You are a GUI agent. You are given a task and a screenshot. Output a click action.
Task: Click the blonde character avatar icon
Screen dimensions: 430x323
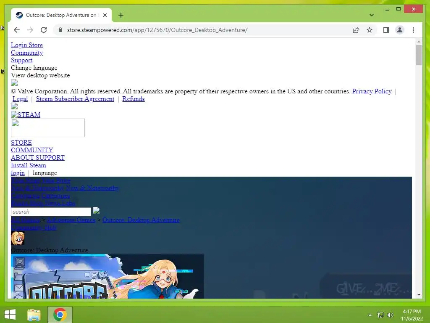point(18,238)
